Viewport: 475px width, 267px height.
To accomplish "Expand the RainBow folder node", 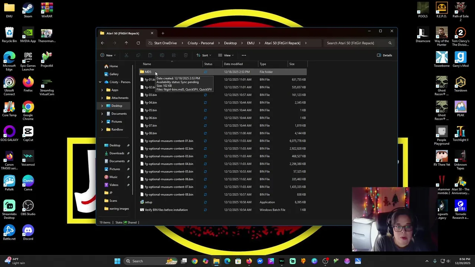I will [x=102, y=129].
